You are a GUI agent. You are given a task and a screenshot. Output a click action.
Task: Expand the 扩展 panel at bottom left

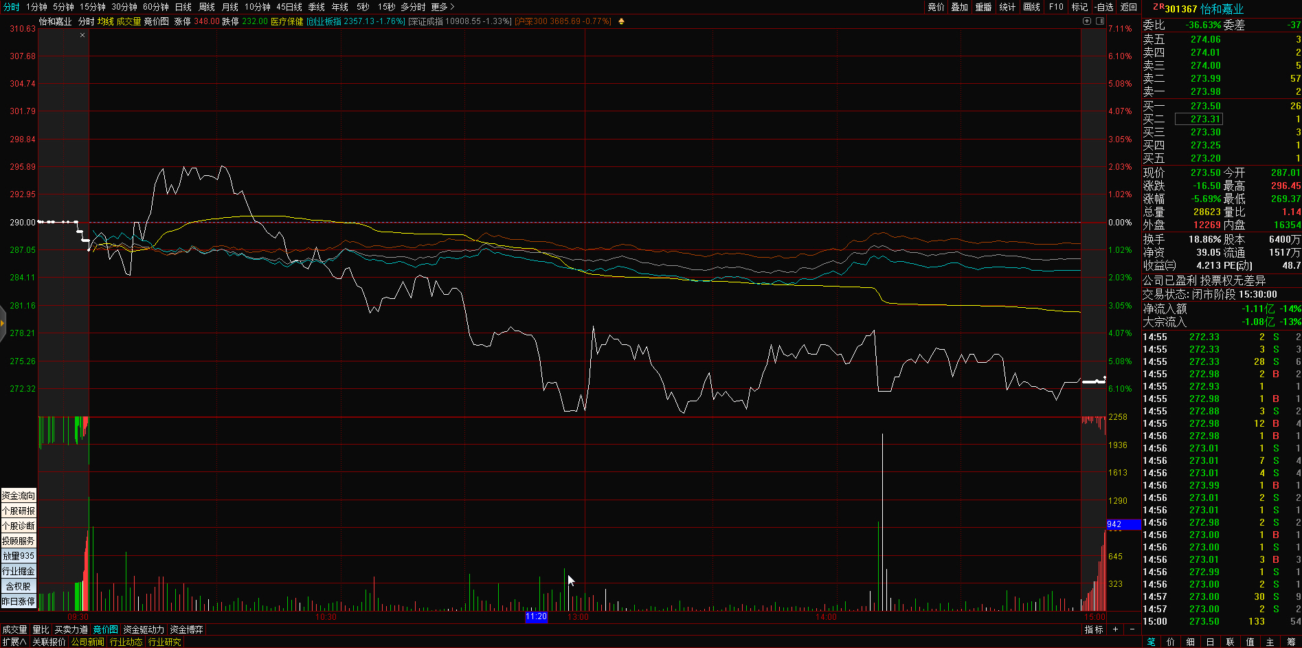click(x=14, y=642)
